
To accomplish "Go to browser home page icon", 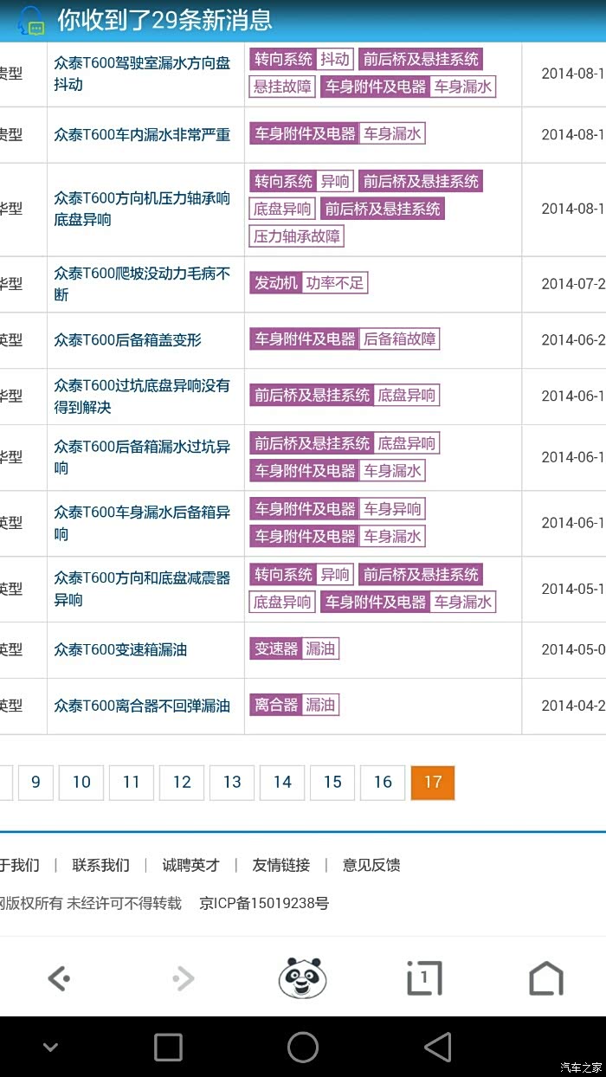I will (546, 978).
